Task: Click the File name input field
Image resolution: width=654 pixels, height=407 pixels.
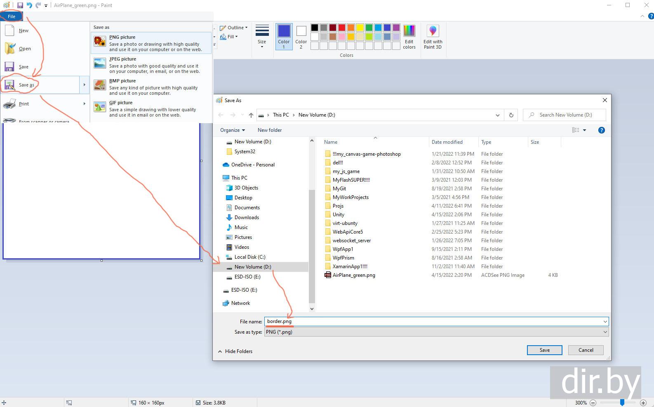Action: (433, 321)
